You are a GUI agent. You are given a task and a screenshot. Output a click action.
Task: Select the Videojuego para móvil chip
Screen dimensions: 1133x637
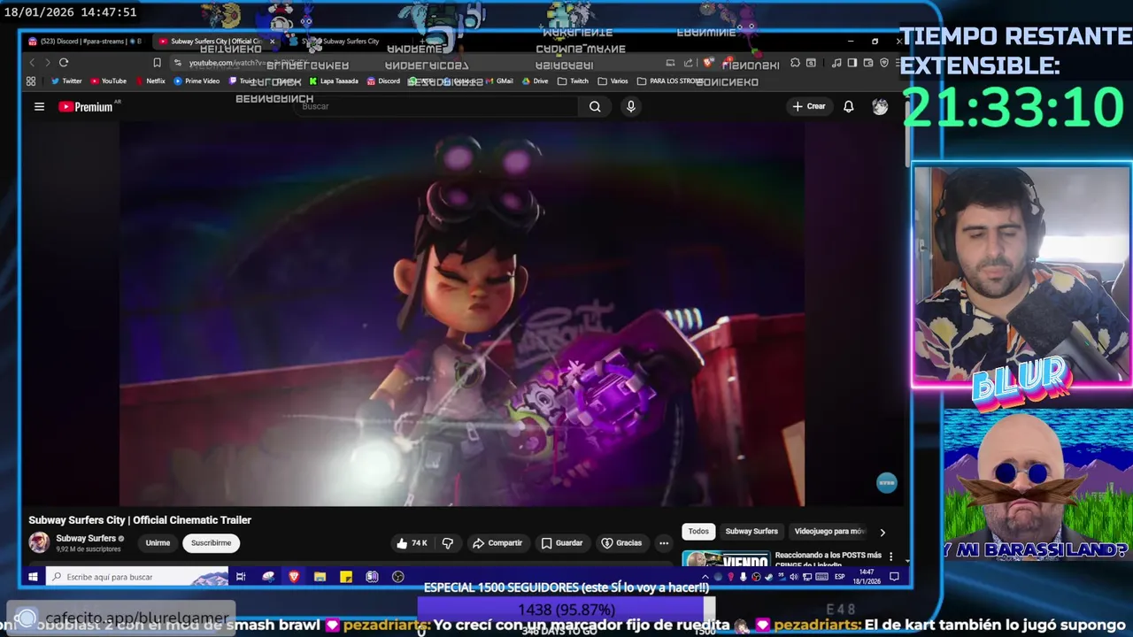(x=829, y=531)
